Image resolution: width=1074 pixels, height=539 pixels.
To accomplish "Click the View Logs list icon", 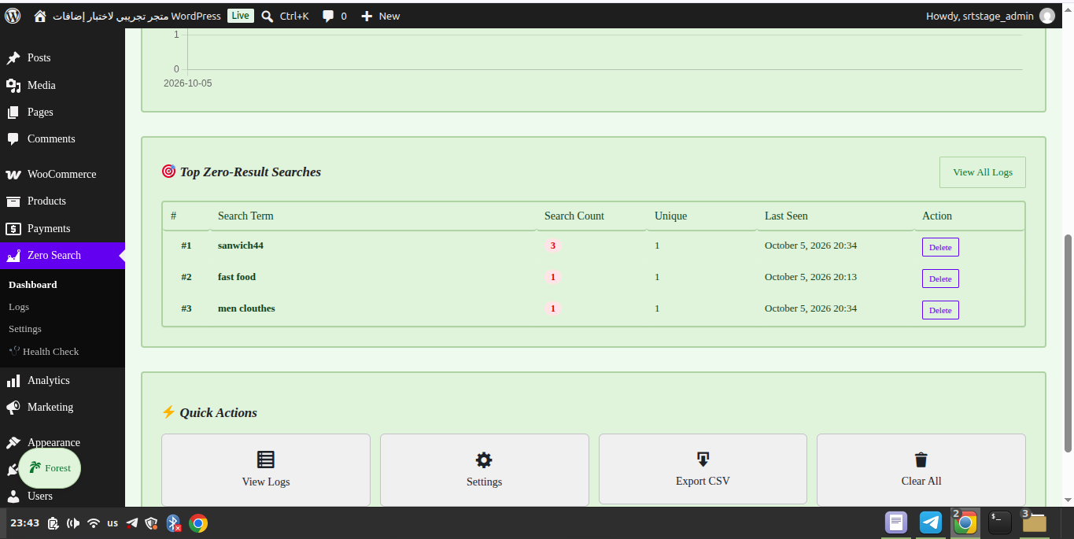I will click(x=266, y=460).
